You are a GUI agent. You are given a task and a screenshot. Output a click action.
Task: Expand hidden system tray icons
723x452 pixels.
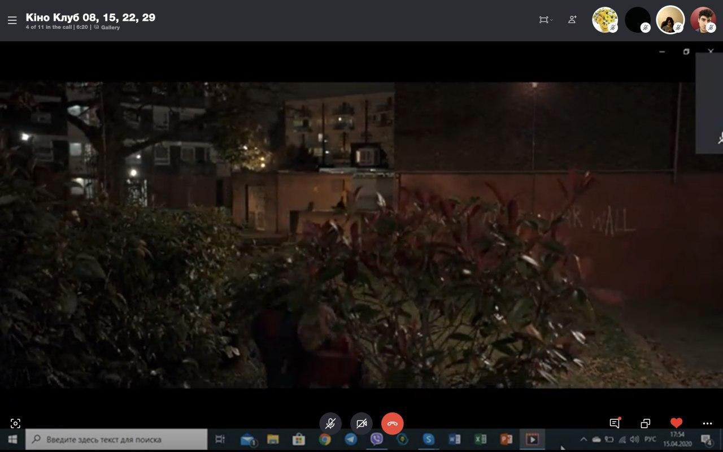pos(583,439)
